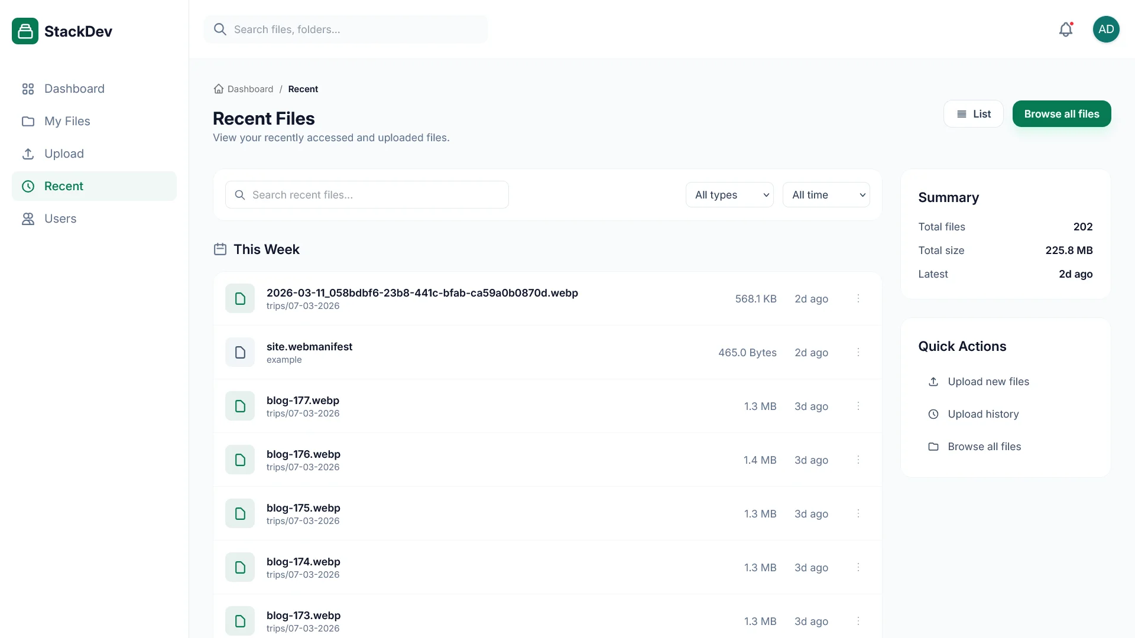This screenshot has width=1135, height=638.
Task: Click Upload new files quick action
Action: 988,382
